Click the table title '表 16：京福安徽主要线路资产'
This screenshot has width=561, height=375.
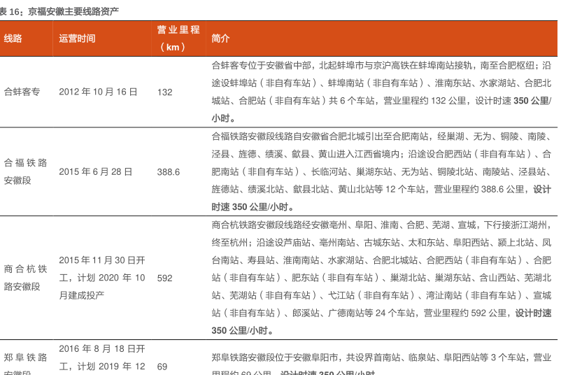[x=59, y=11]
